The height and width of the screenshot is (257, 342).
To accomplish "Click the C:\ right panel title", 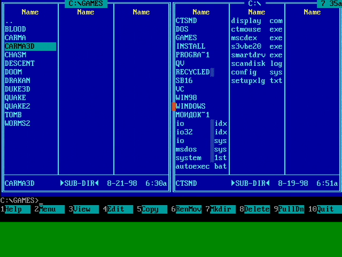I will 254,4.
